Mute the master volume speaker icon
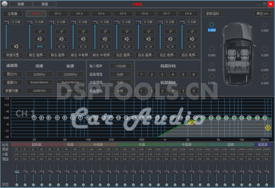 16,46
